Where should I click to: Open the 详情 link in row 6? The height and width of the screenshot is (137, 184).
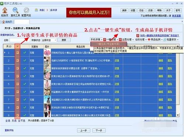tap(117, 92)
